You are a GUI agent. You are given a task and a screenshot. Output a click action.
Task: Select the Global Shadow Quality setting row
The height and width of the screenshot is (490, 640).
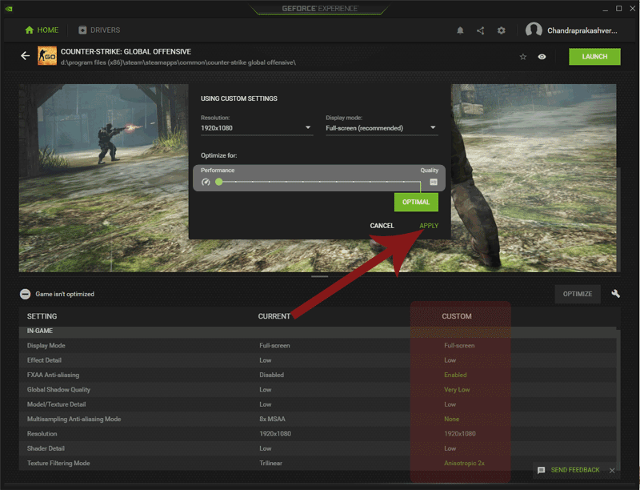318,390
